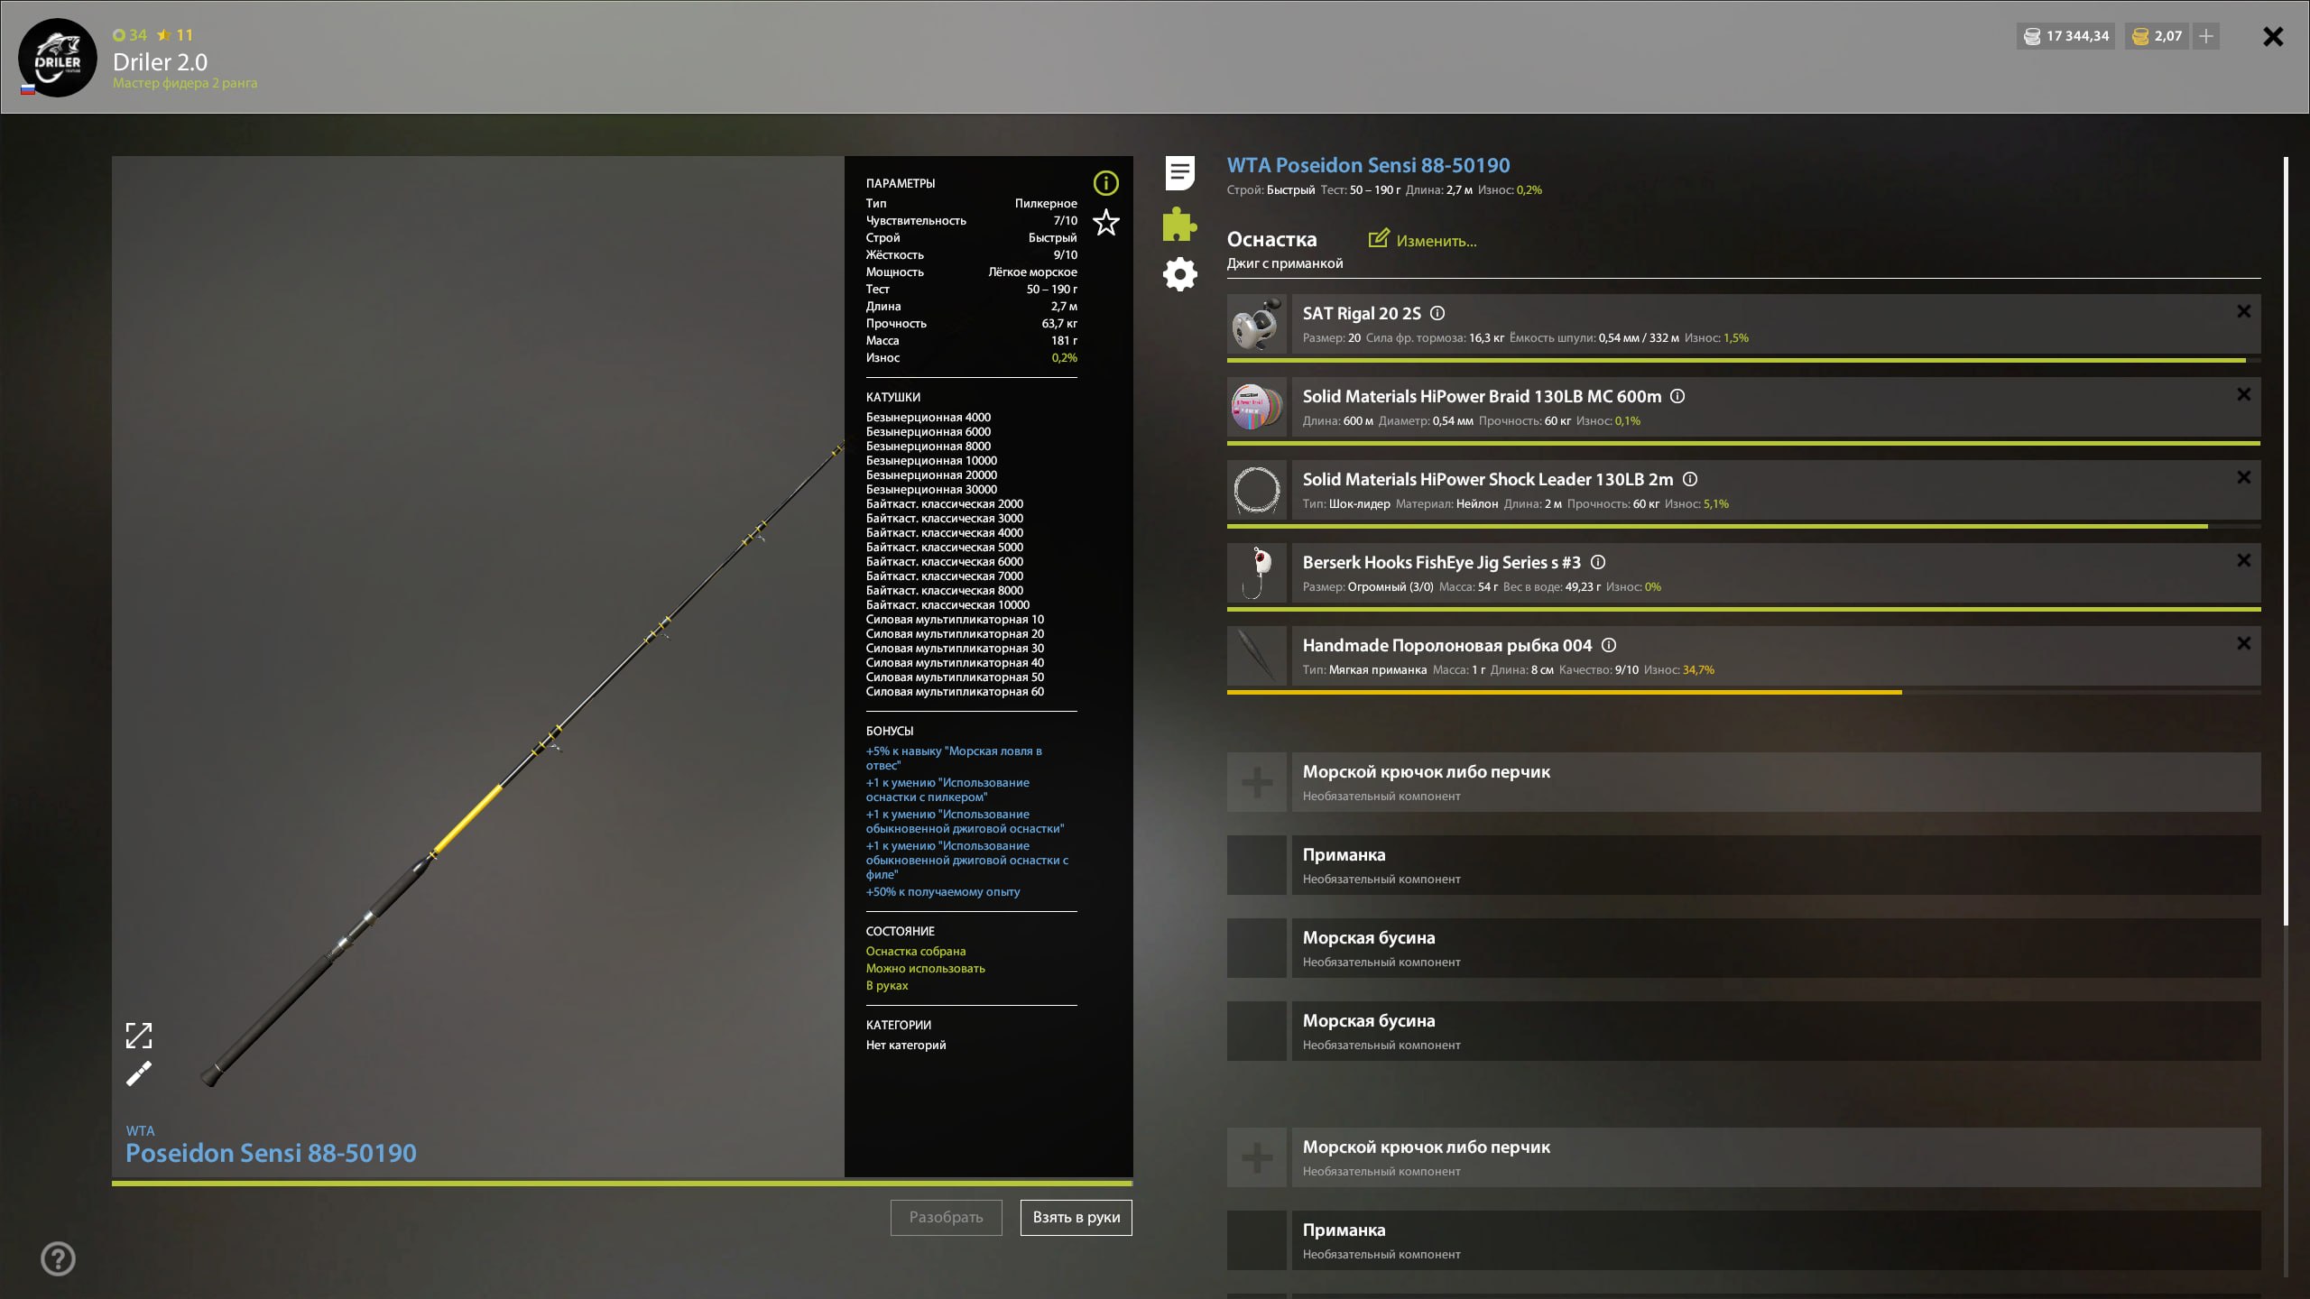Click the player name Driler 2.0
The image size is (2310, 1299).
160,61
